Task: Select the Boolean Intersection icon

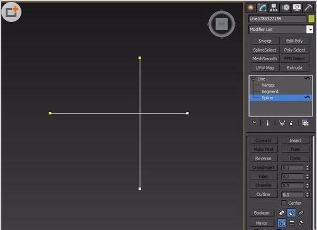Action: pos(301,213)
